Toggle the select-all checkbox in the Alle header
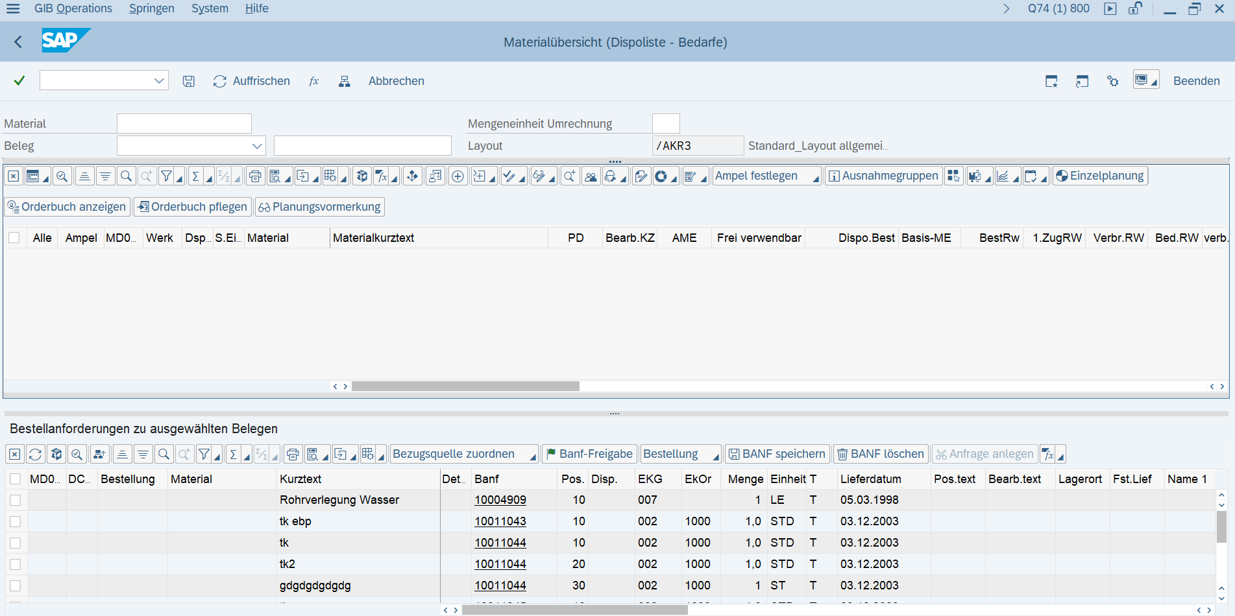 coord(14,238)
